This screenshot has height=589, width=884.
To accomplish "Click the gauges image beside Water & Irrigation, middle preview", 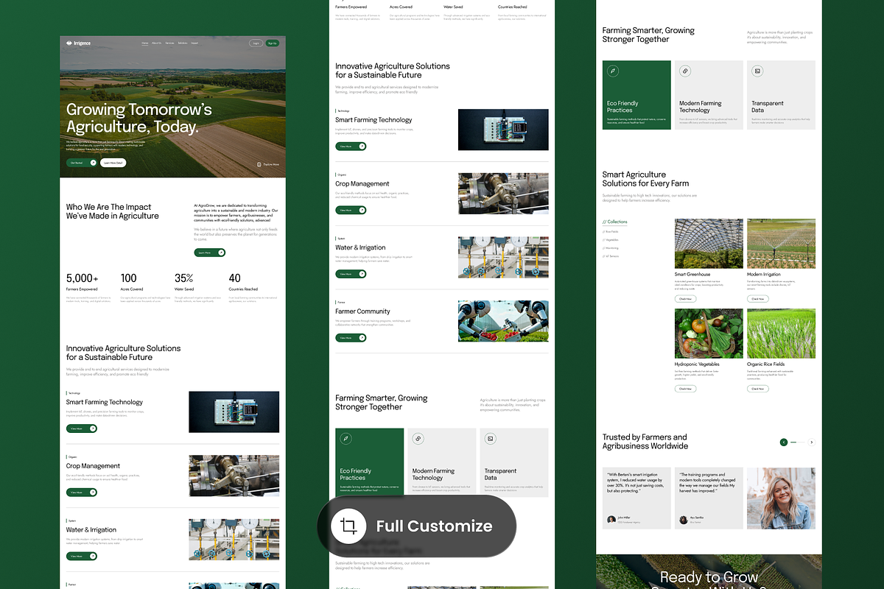I will pos(503,257).
